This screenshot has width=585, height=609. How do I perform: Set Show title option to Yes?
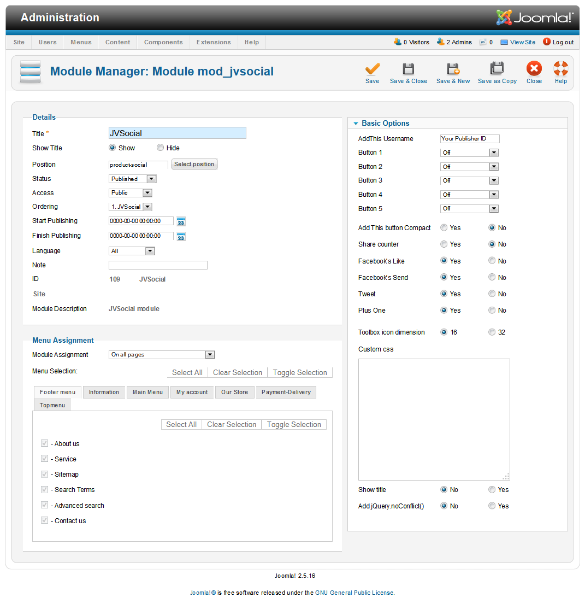click(x=492, y=489)
